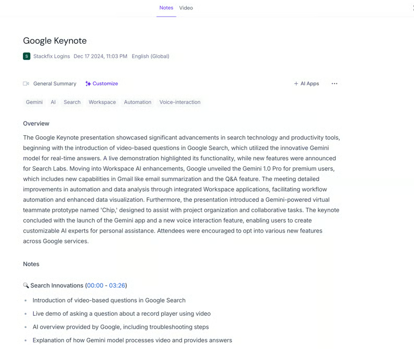Switch to the Video tab

point(186,8)
